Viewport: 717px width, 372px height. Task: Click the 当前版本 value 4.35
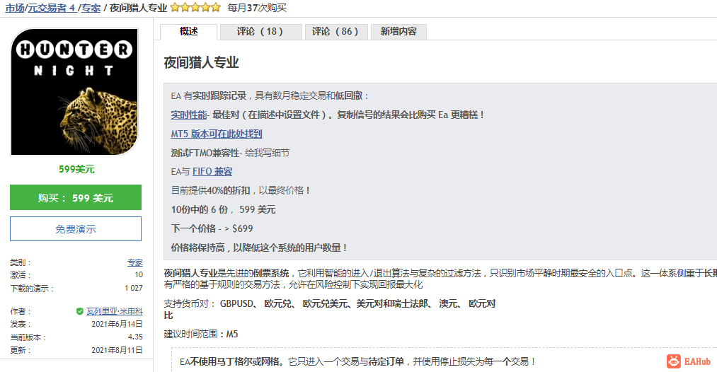(135, 337)
